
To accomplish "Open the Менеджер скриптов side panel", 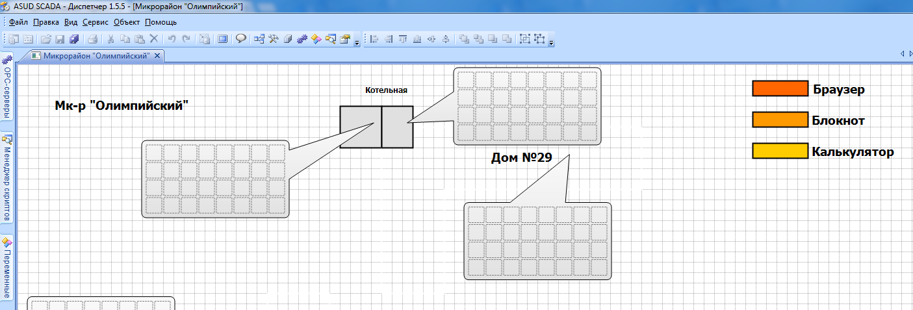I will [x=7, y=177].
